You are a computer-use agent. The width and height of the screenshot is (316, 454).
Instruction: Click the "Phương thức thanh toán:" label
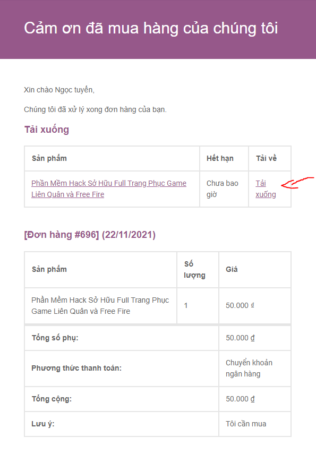pyautogui.click(x=76, y=368)
